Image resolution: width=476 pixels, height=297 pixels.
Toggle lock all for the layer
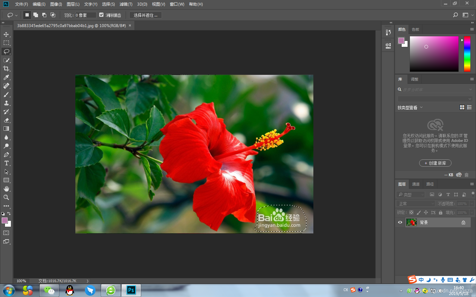tap(441, 213)
